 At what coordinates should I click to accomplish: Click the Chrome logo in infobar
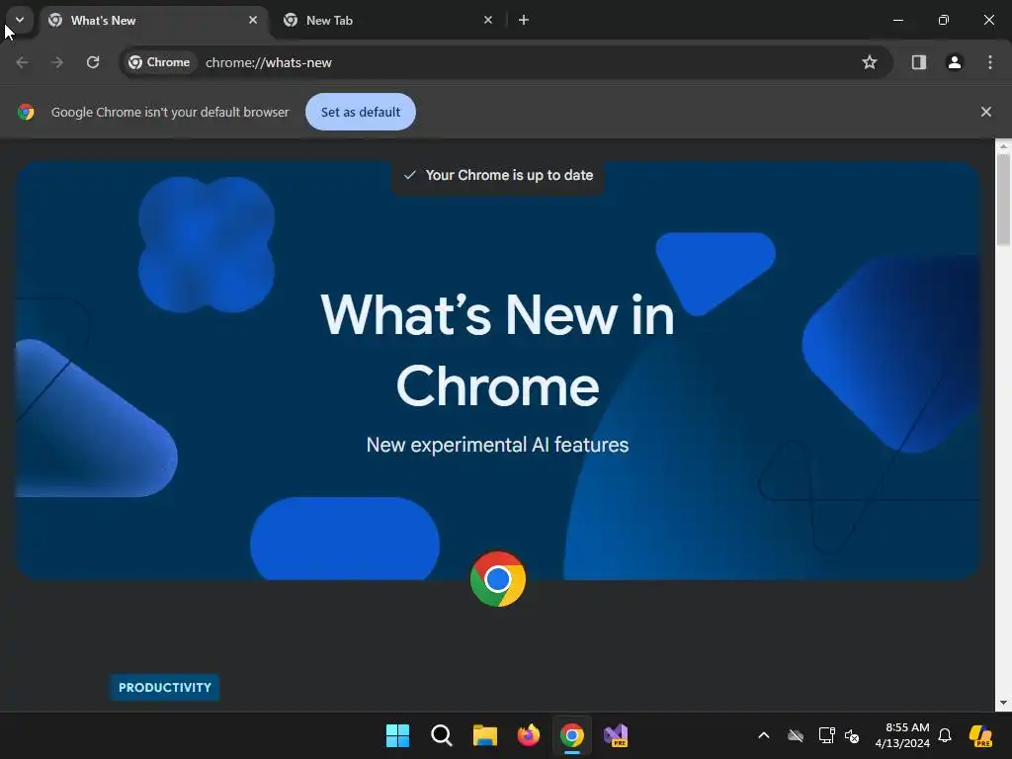point(26,112)
